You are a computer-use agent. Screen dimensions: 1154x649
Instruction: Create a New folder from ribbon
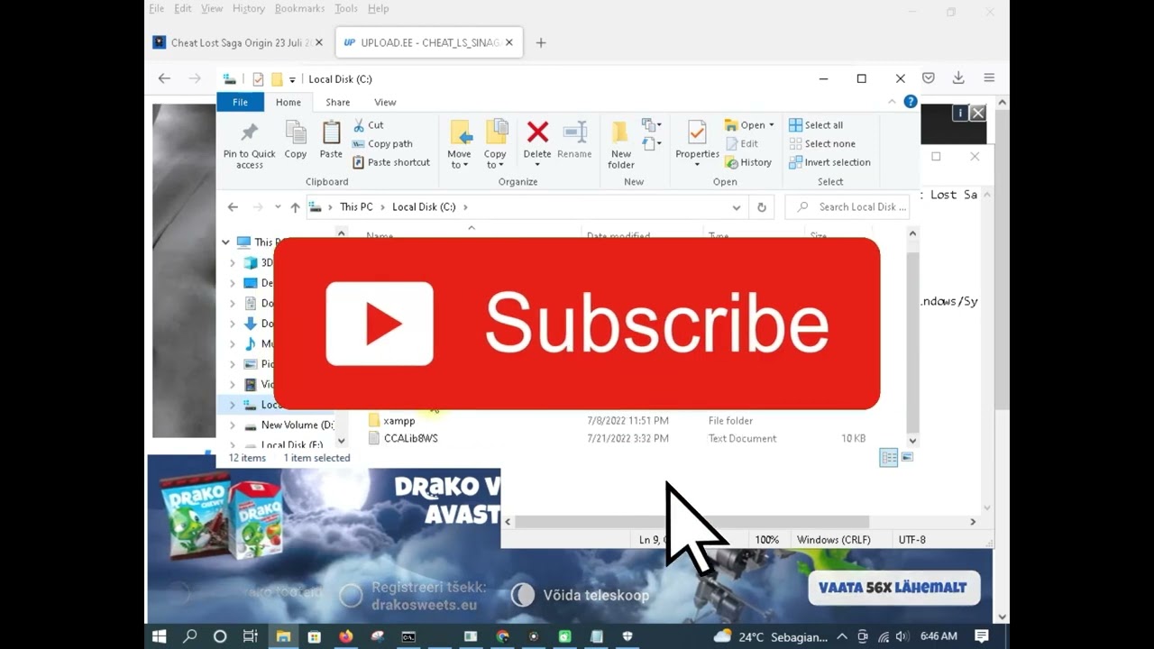pos(620,144)
